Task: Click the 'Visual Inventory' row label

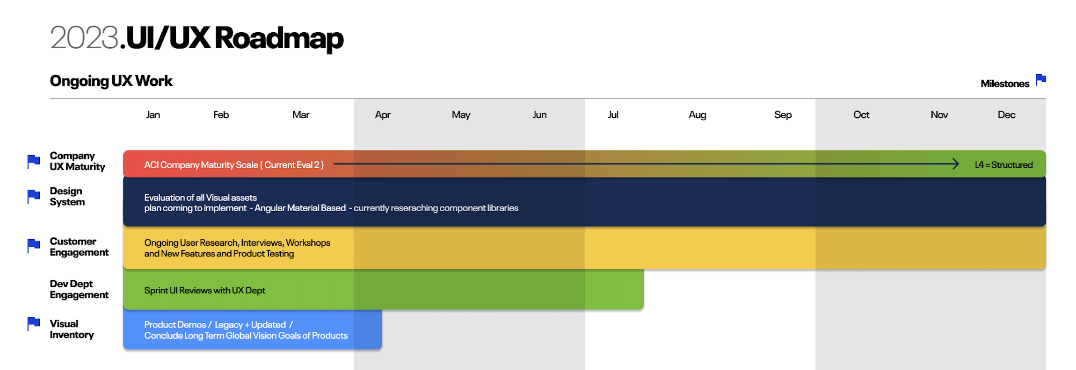Action: (72, 329)
